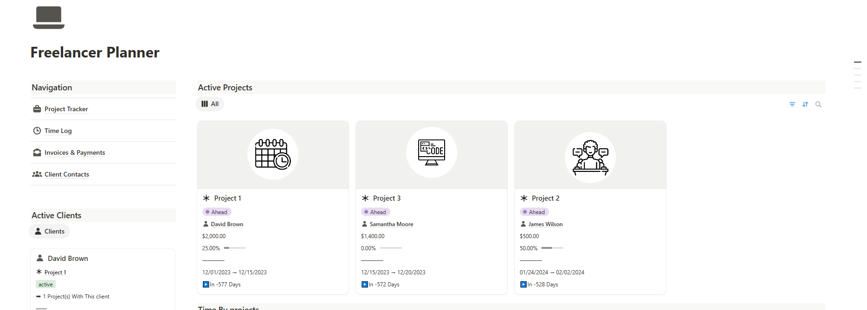Screen dimensions: 867x310
Task: Select the All view tab
Action: coord(210,104)
